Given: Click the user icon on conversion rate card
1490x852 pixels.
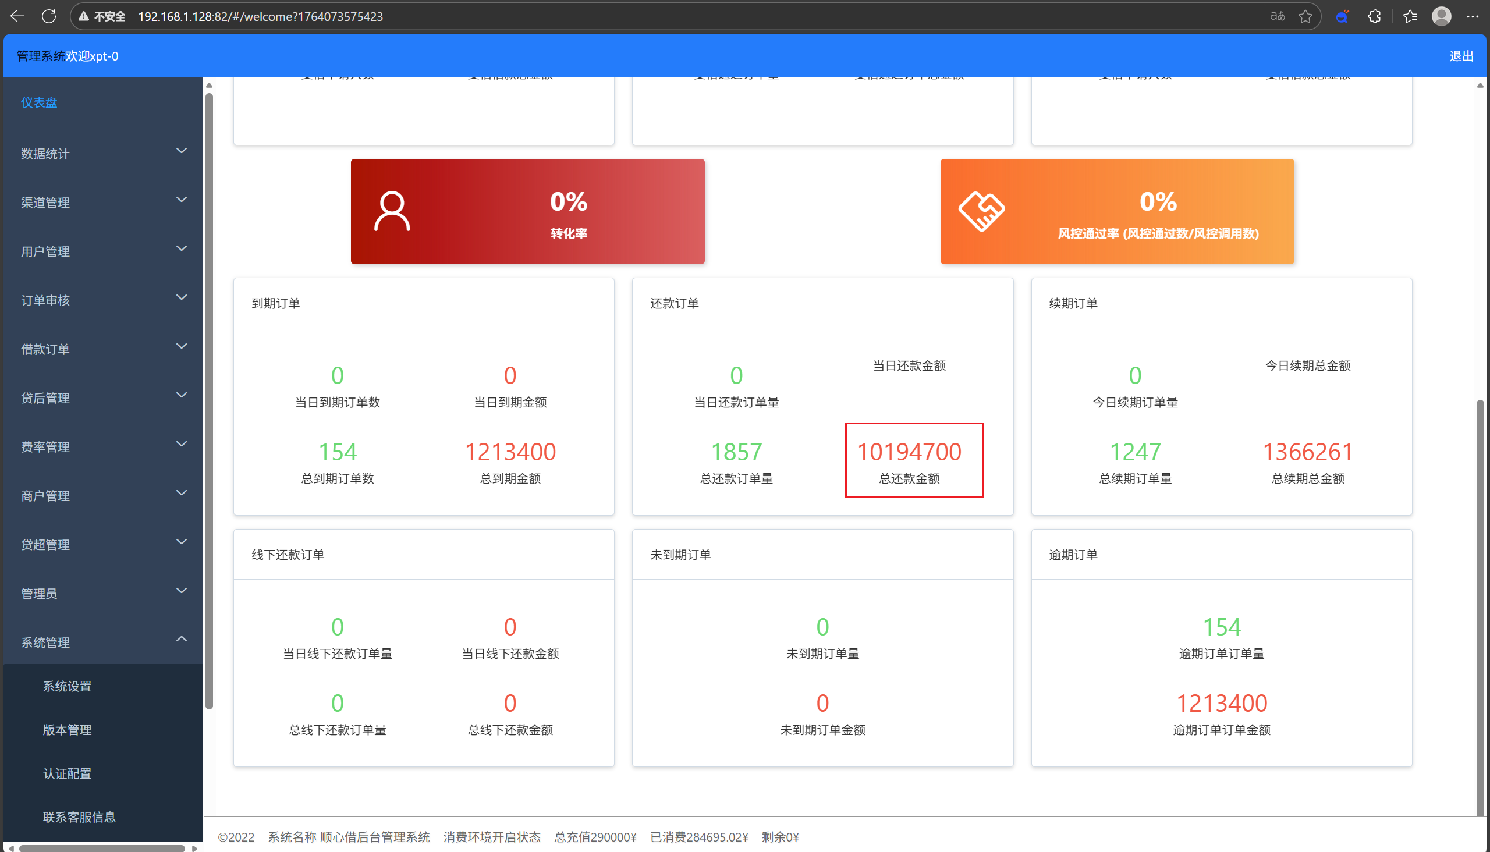Looking at the screenshot, I should pos(392,211).
